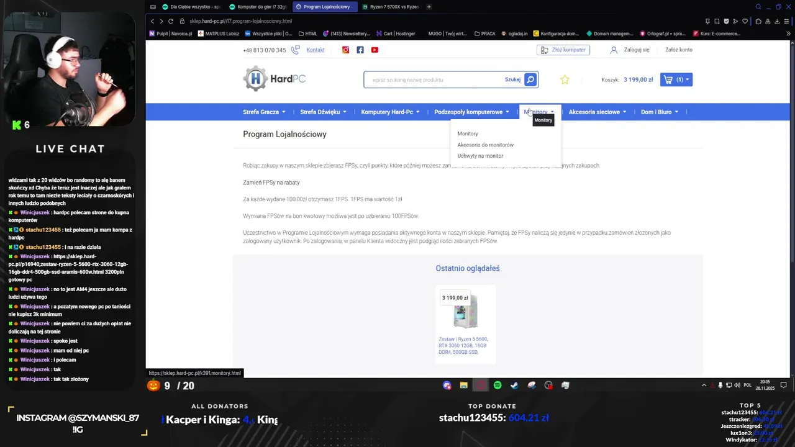The image size is (795, 447).
Task: Click the browser search tabs icon
Action: tap(758, 7)
